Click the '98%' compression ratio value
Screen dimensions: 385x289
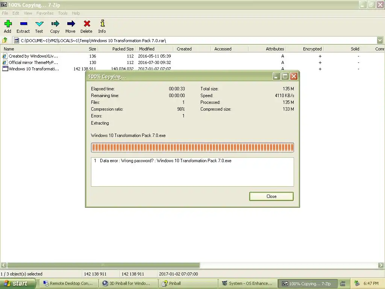pyautogui.click(x=181, y=109)
